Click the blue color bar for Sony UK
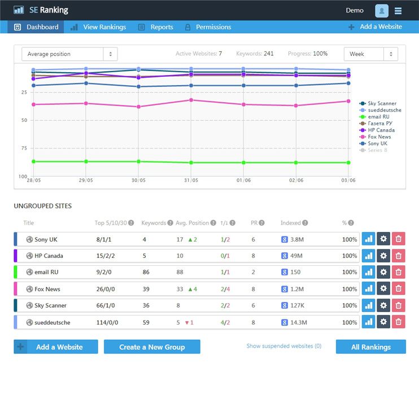This screenshot has height=403, width=419. point(15,239)
